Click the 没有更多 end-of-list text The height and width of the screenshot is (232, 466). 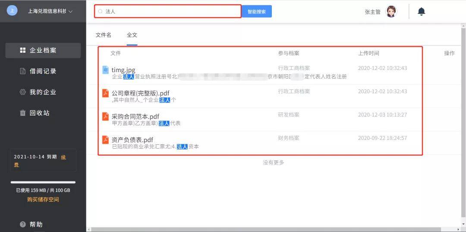(274, 163)
